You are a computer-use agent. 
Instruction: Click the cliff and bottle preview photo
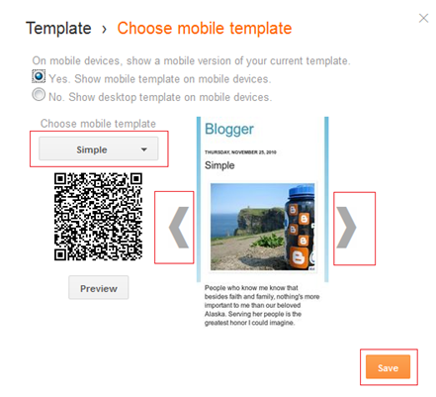click(263, 227)
